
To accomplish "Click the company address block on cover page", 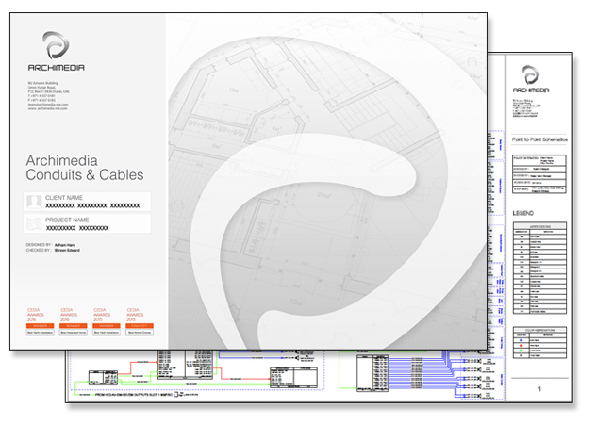I will tap(49, 96).
